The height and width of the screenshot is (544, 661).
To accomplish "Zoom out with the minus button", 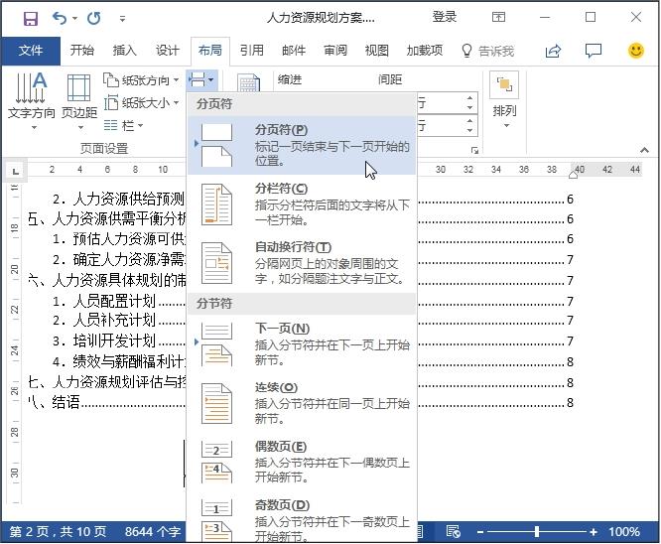I will pyautogui.click(x=480, y=532).
